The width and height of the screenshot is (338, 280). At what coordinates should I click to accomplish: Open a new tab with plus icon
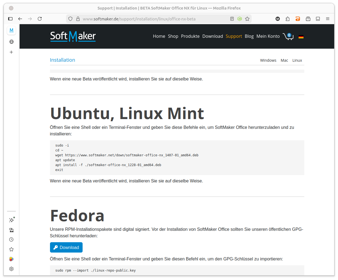coord(11,52)
